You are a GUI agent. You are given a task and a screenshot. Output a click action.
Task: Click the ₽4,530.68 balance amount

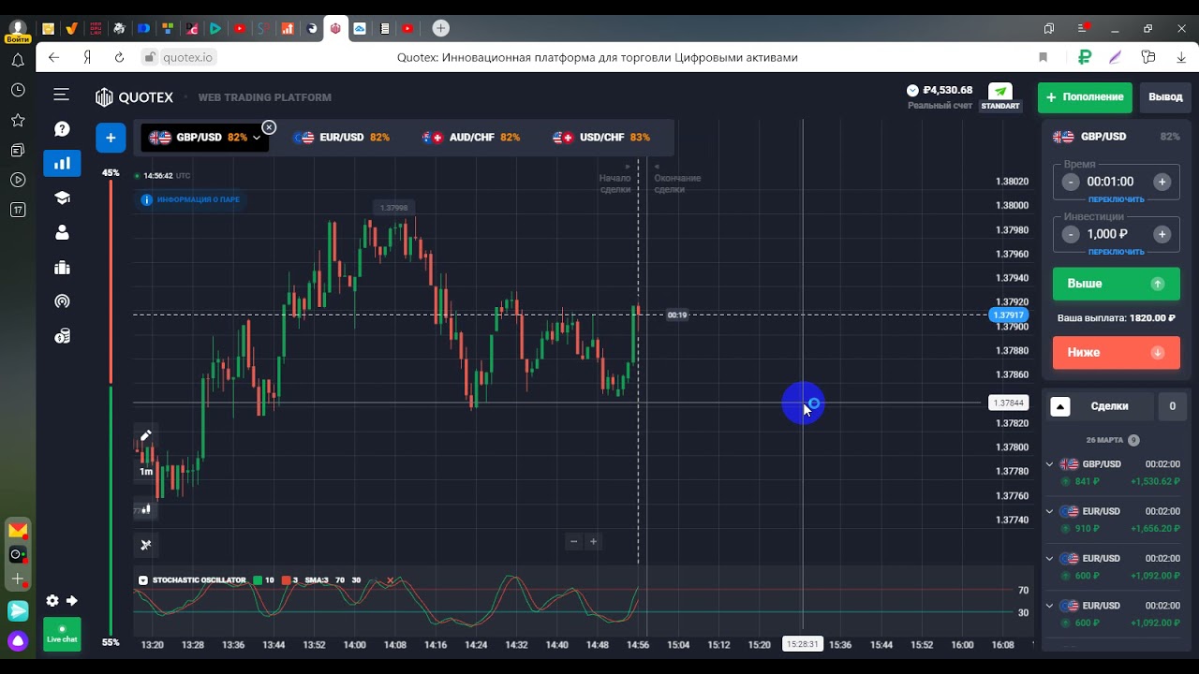pyautogui.click(x=948, y=91)
